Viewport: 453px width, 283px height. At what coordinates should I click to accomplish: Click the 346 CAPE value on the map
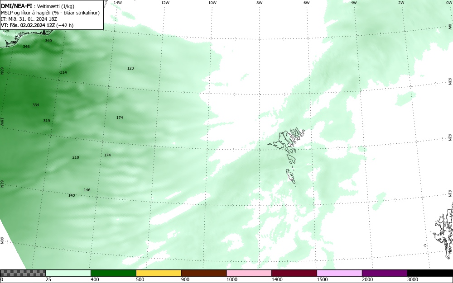pos(26,47)
